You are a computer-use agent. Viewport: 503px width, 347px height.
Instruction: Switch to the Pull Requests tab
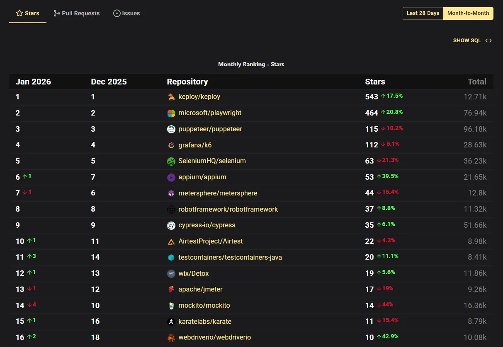(x=80, y=13)
